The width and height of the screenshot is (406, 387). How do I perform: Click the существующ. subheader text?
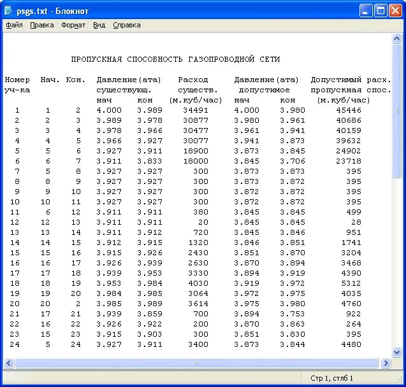click(x=124, y=90)
